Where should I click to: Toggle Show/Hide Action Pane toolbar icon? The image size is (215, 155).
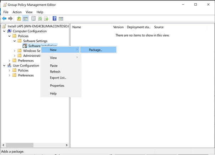point(61,18)
